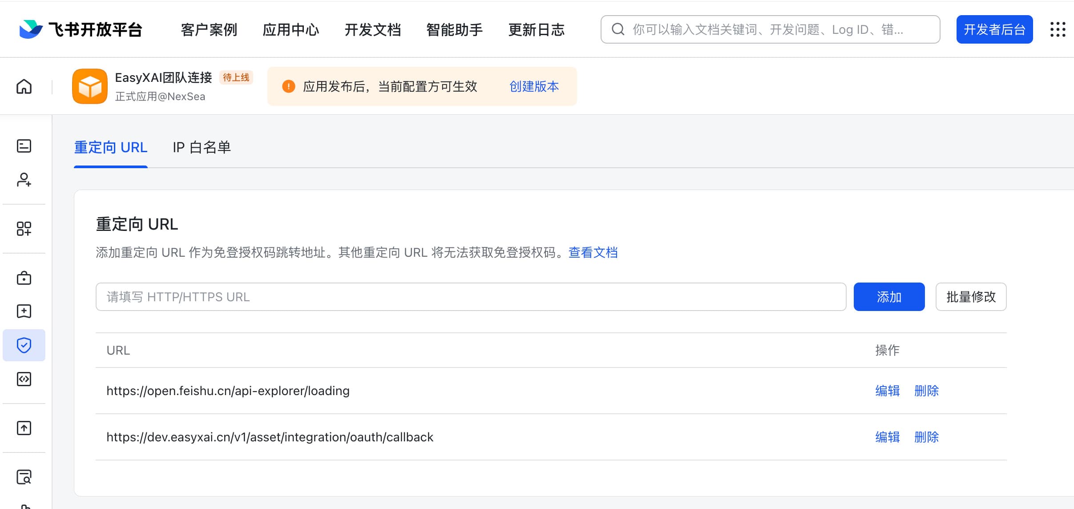Click the EasyXAI团队连接 app name
The image size is (1074, 509).
click(x=163, y=77)
